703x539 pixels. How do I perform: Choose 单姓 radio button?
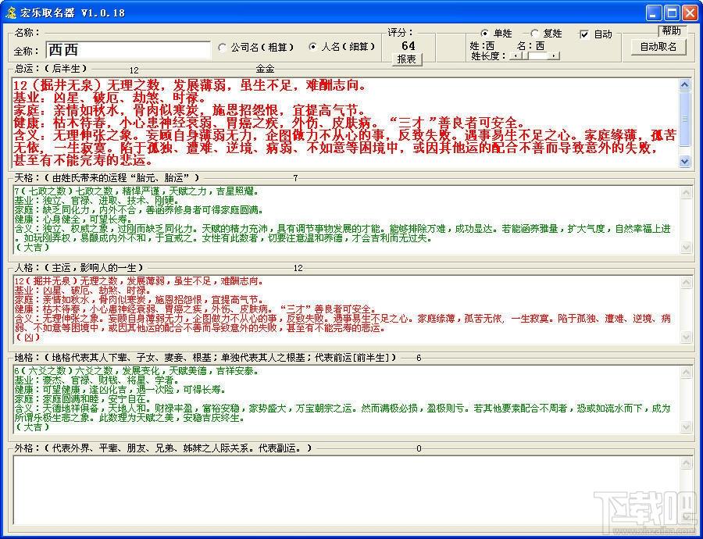[x=496, y=33]
